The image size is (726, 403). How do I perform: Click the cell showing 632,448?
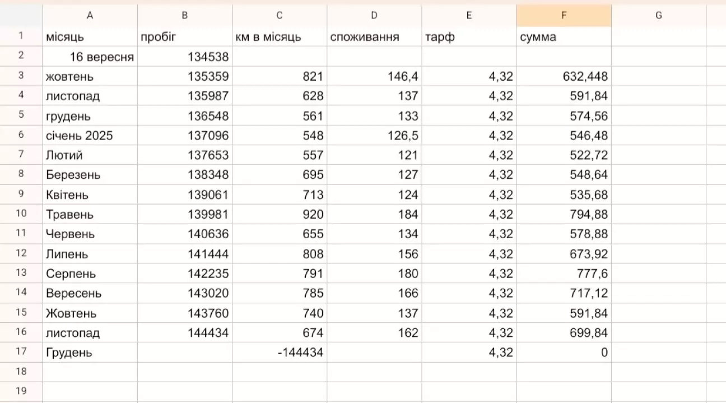(564, 76)
